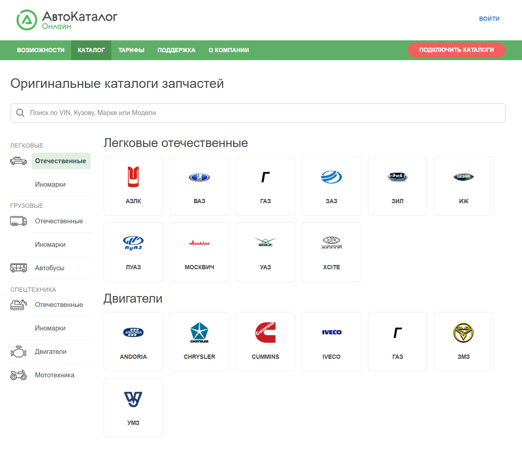Viewport: 522px width, 451px height.
Task: Click the CUMMINS engine name label
Action: pyautogui.click(x=266, y=357)
